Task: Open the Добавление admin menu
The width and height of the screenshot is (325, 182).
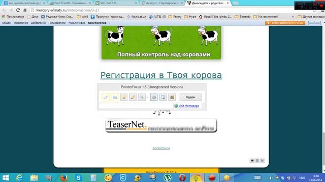Action: 39,23
